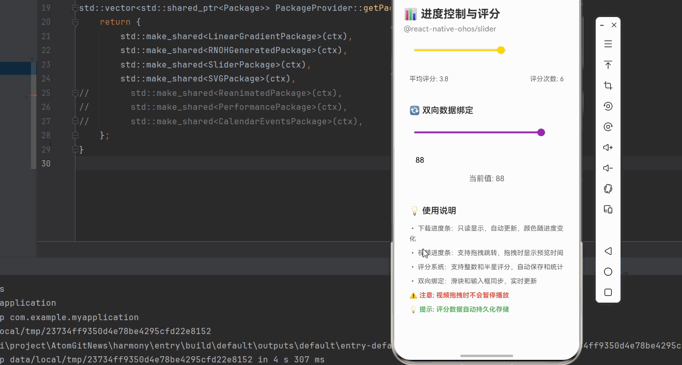Click fold end marker at line 28

point(75,135)
